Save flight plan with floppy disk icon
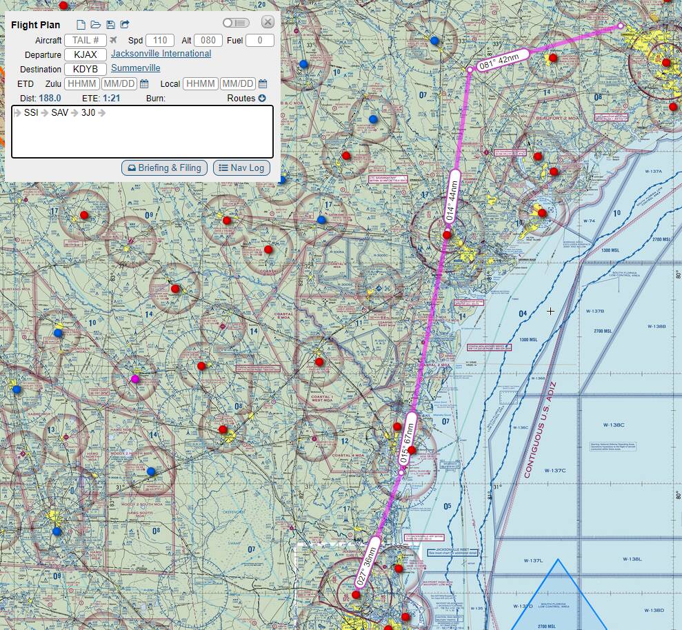682x630 pixels. coord(110,25)
